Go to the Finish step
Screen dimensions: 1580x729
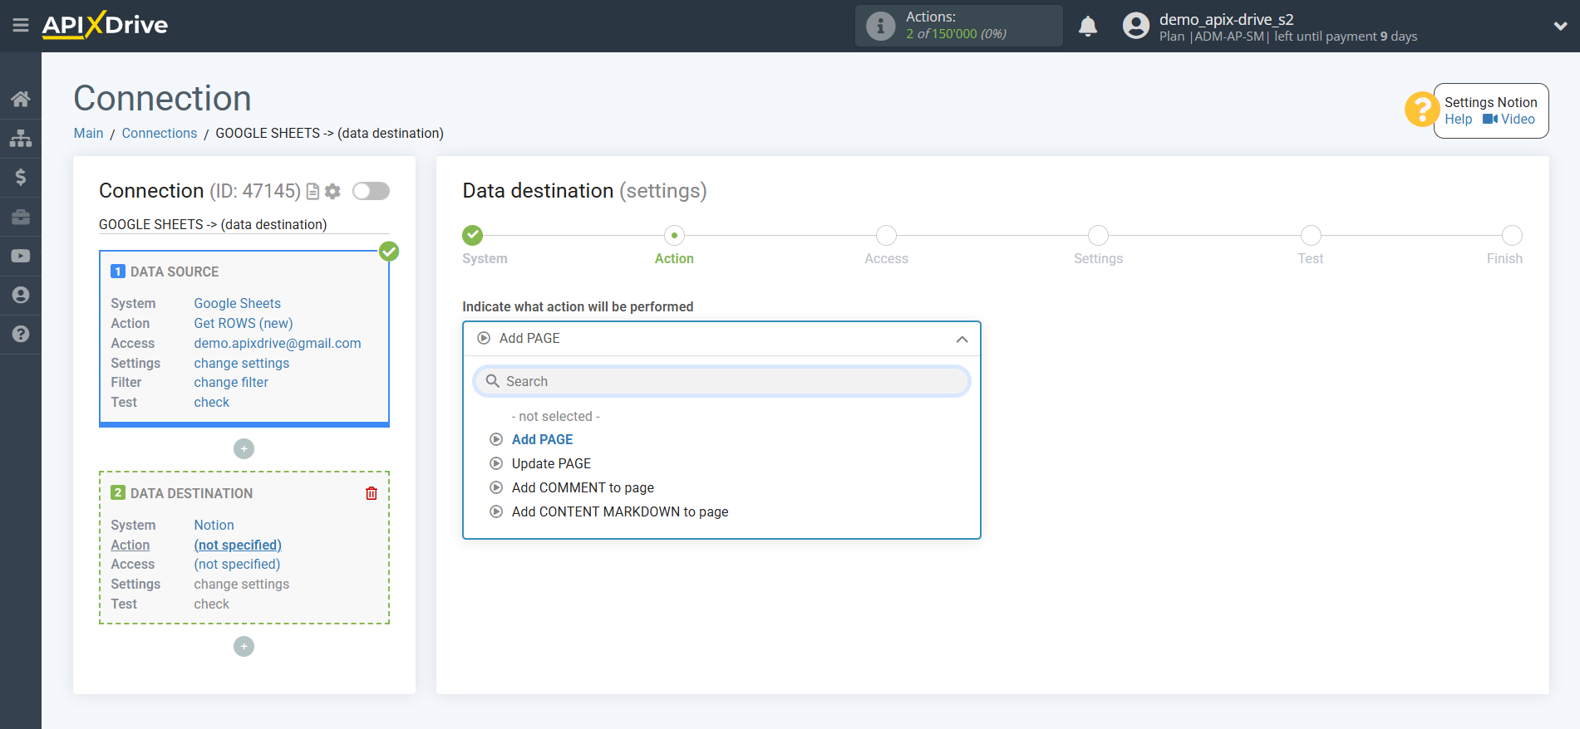click(1512, 236)
